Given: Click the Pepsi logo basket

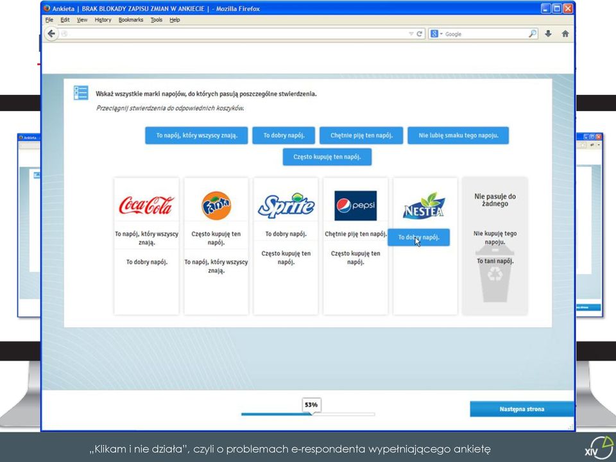Looking at the screenshot, I should (355, 205).
